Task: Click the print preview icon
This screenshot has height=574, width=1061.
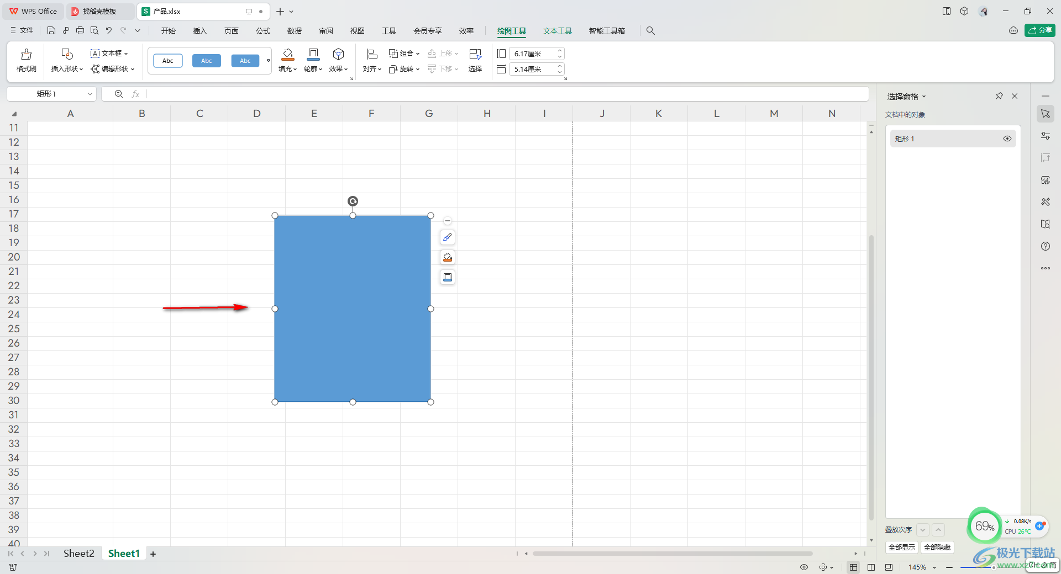Action: [94, 30]
